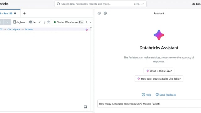This screenshot has height=113, width=201.
Task: Open Assistant settings gear icon
Action: [x=105, y=13]
